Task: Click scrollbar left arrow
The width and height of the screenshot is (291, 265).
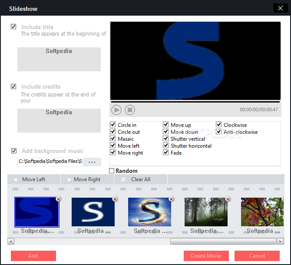Action: [x=11, y=242]
